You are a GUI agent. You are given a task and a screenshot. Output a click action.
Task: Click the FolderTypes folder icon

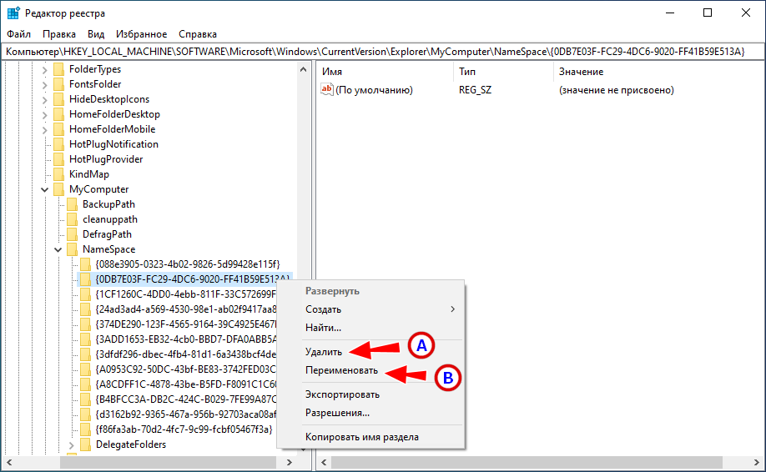[58, 69]
